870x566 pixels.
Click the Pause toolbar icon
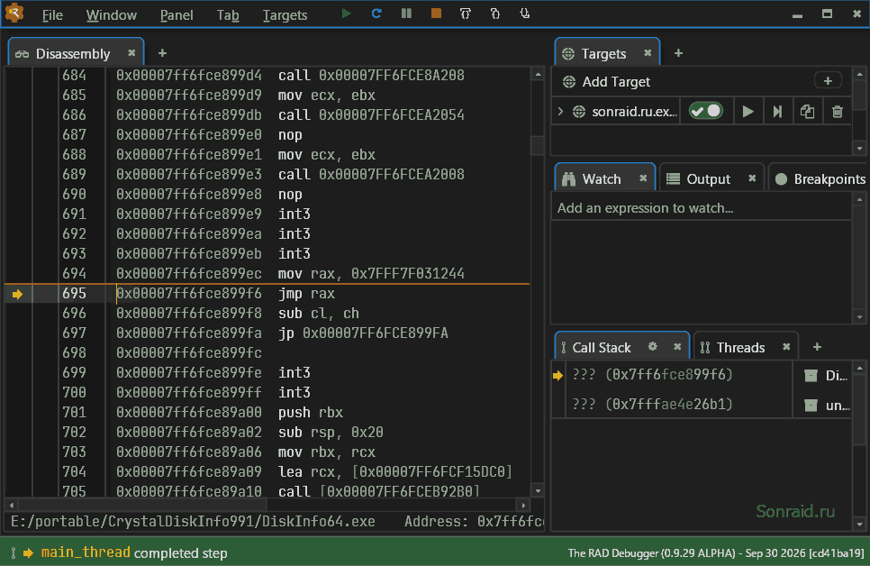[x=406, y=14]
